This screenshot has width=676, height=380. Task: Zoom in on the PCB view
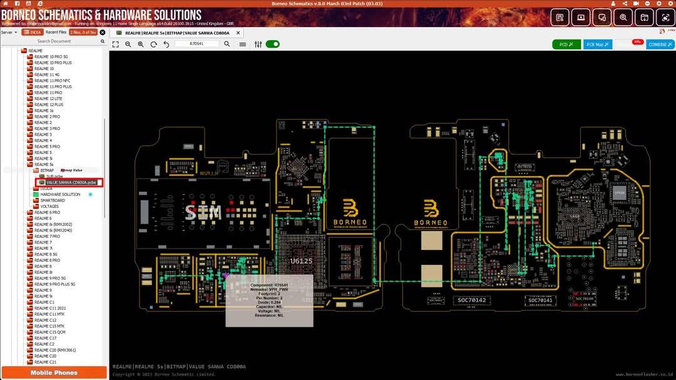click(141, 44)
